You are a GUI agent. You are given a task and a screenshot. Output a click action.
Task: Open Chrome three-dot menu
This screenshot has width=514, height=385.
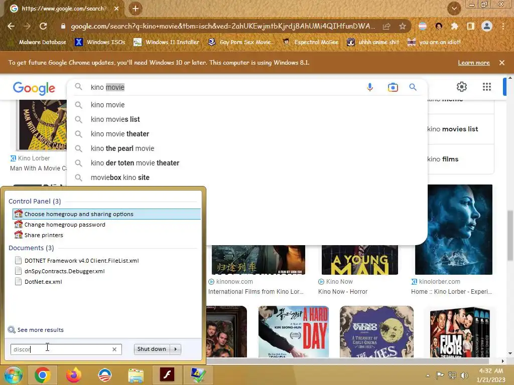pos(503,26)
